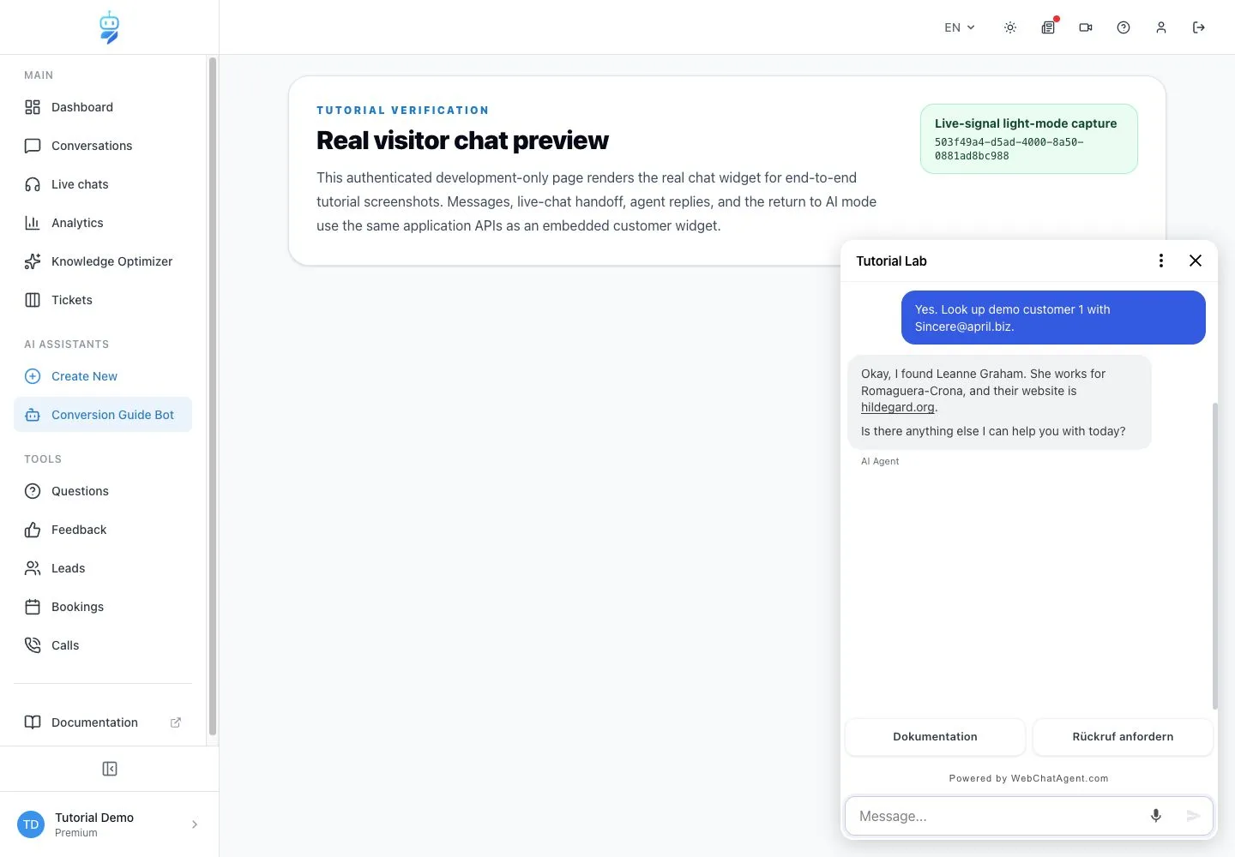1235x857 pixels.
Task: Click the chat widget scrollbar
Action: tap(1214, 555)
